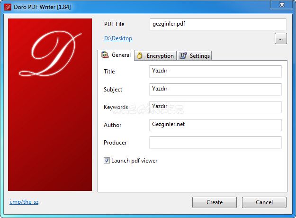
Task: Click the General tab icon
Action: [x=105, y=55]
